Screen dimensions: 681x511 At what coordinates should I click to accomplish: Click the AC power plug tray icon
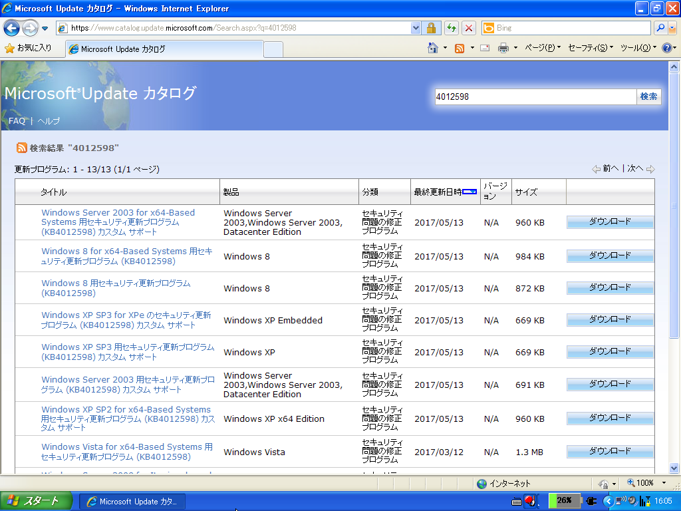[591, 501]
